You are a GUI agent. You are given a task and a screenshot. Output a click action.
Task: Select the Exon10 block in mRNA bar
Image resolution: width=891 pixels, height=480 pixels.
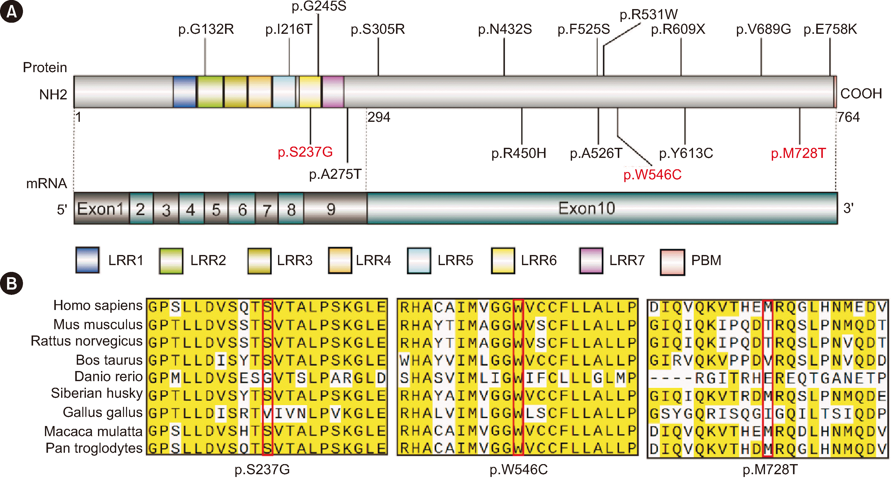602,209
